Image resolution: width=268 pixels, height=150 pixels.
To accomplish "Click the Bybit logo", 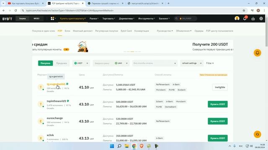I will (x=7, y=18).
